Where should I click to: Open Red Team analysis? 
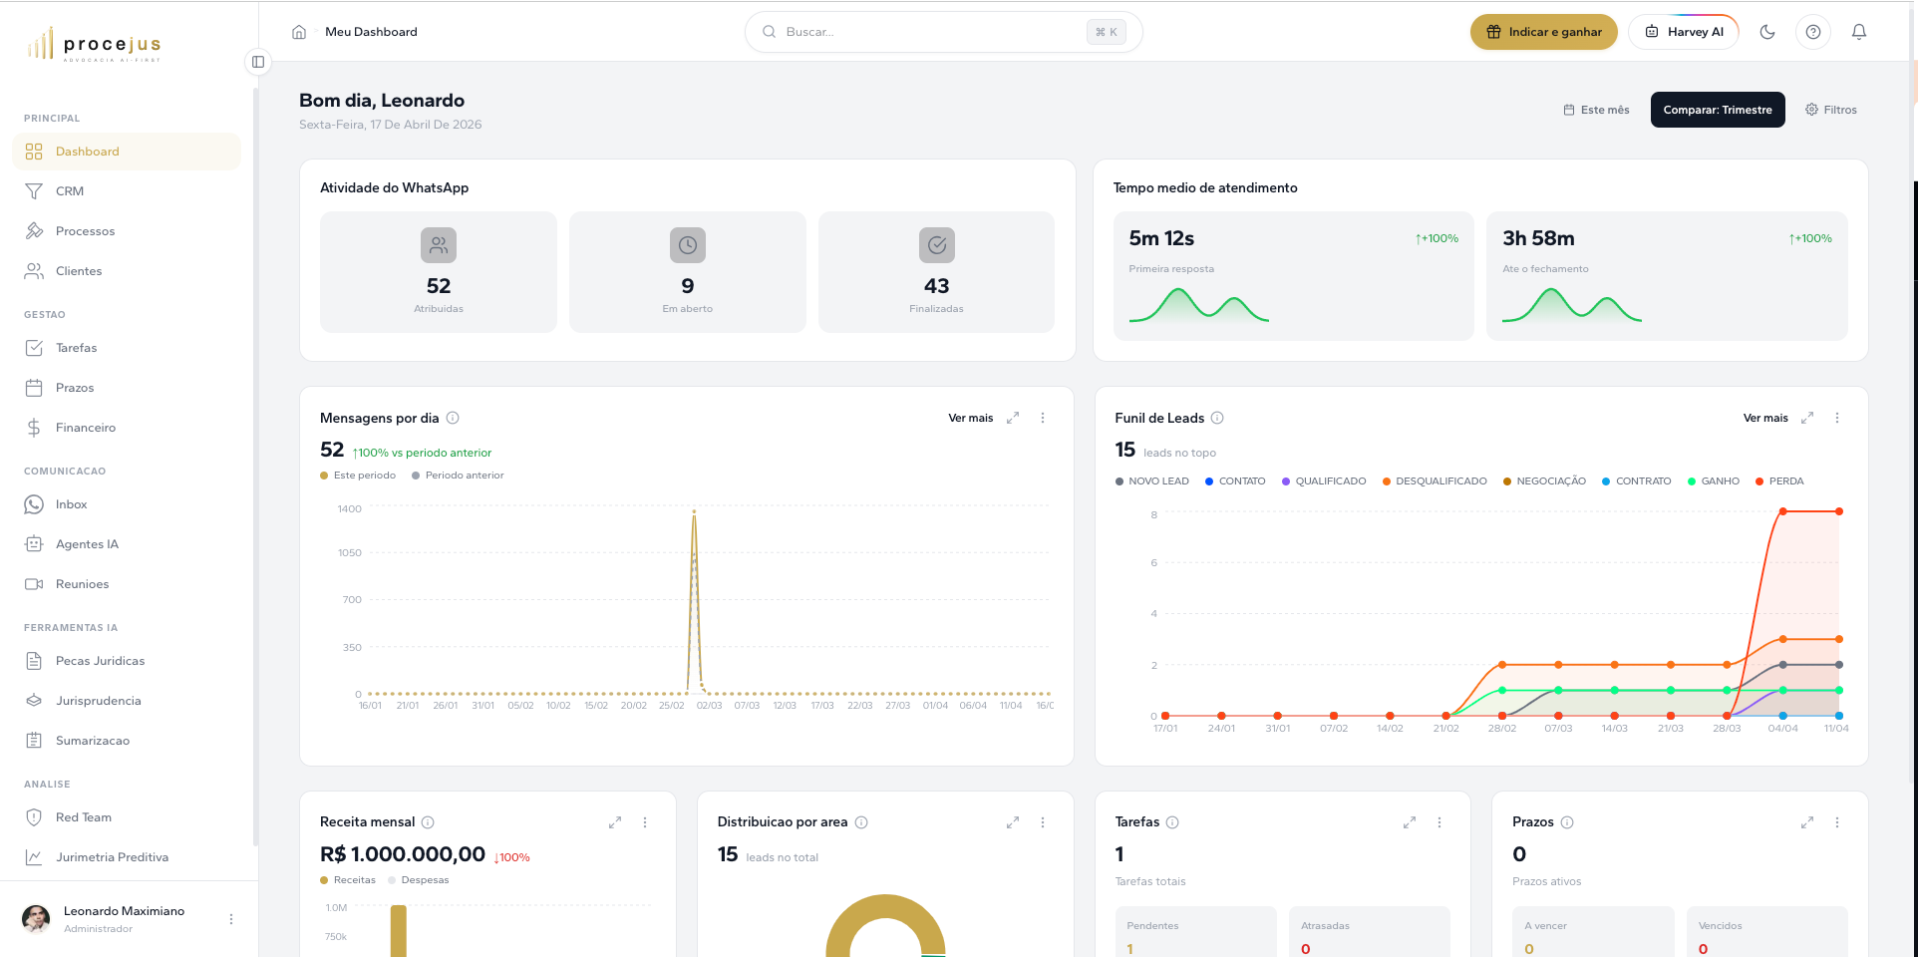[x=127, y=817]
